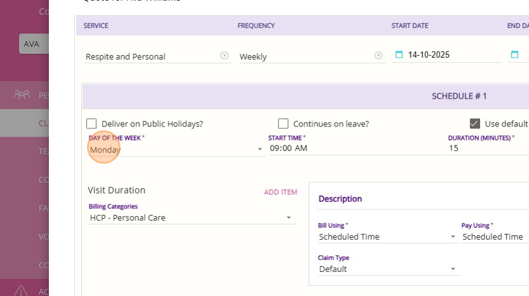This screenshot has width=529, height=296.
Task: Toggle Deliver on Public Holidays checkbox
Action: coord(92,124)
